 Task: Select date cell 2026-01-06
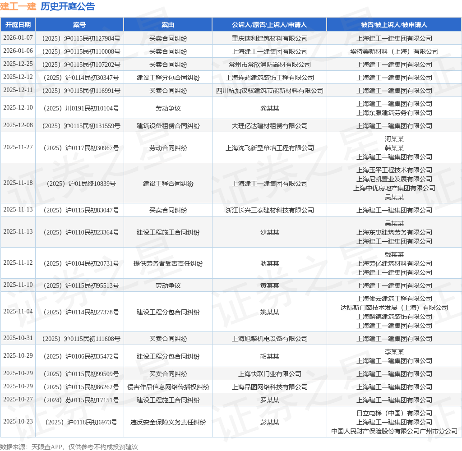pos(18,51)
